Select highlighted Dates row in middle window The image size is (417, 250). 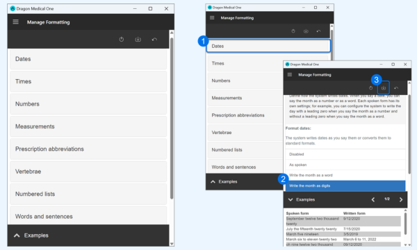click(268, 46)
